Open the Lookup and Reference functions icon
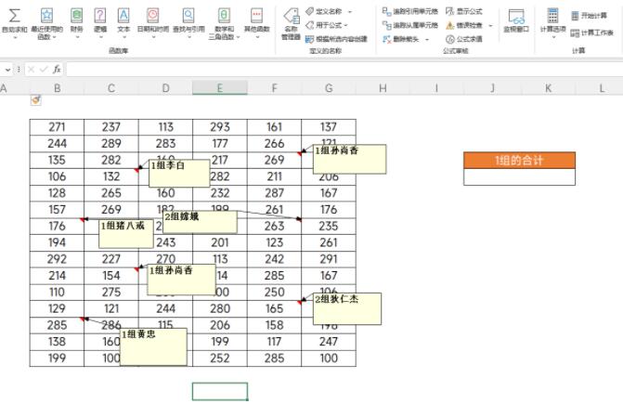This screenshot has height=404, width=623. pyautogui.click(x=188, y=16)
